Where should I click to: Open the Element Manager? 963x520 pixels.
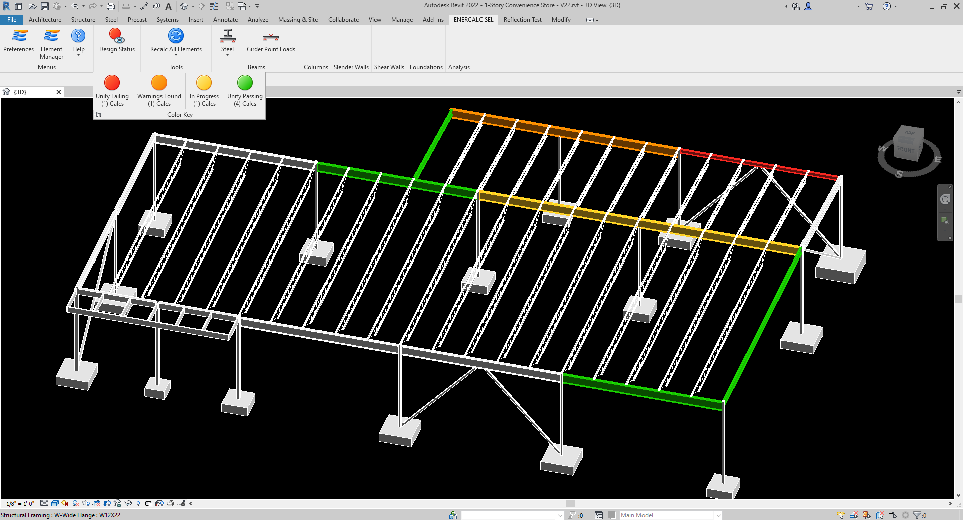(x=51, y=44)
